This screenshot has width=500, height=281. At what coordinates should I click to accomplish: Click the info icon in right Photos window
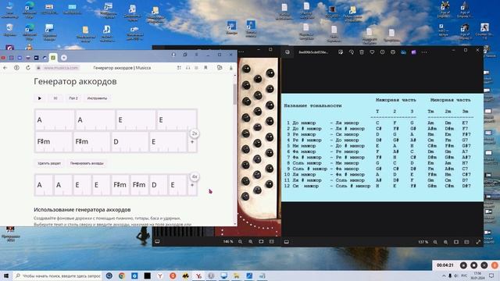pos(382,52)
